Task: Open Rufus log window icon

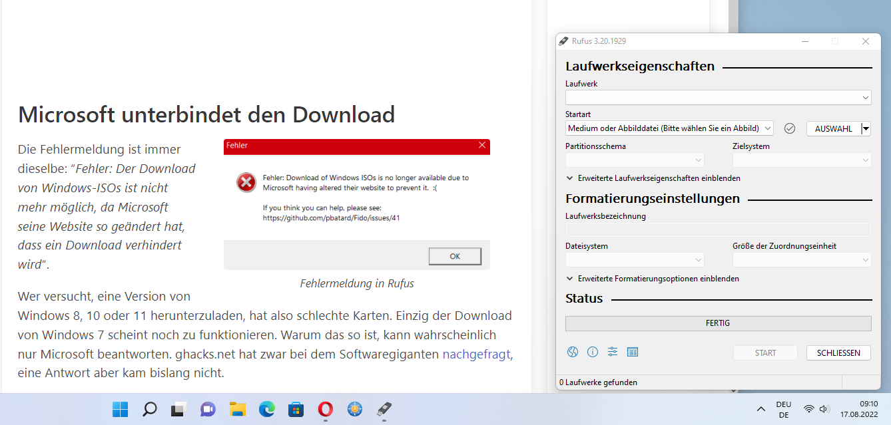Action: [633, 353]
